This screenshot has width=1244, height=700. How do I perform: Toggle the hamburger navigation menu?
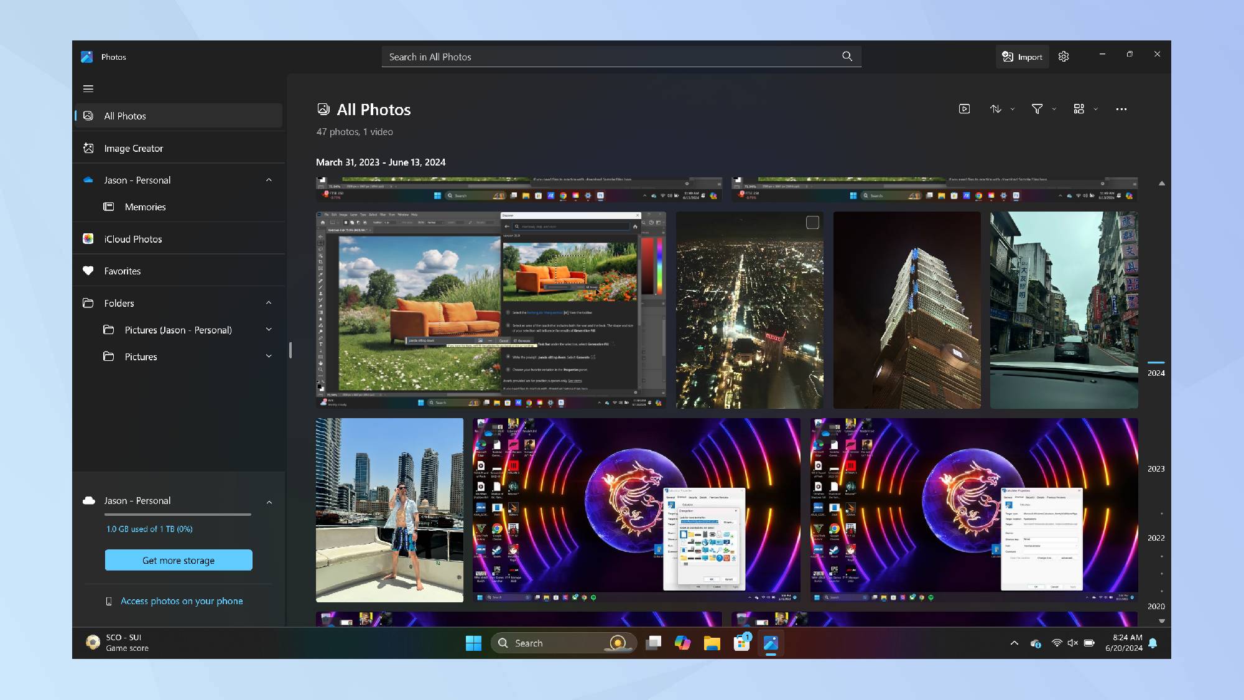[88, 88]
